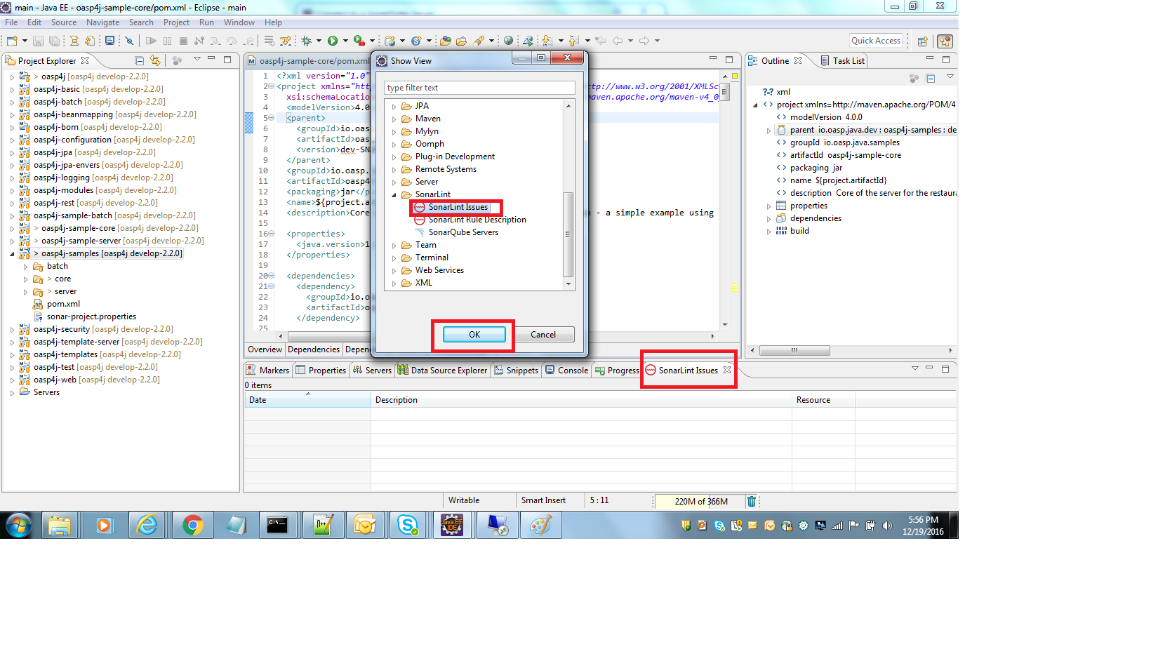
Task: Open the Navigate menu
Action: click(x=102, y=22)
